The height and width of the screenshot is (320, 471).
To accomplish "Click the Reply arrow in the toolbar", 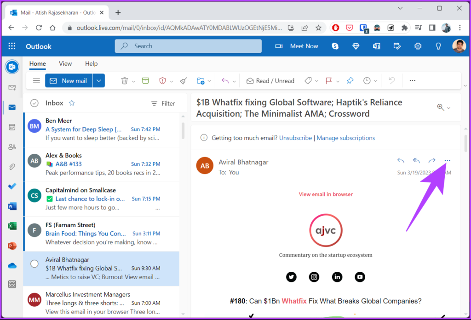I will click(x=225, y=81).
